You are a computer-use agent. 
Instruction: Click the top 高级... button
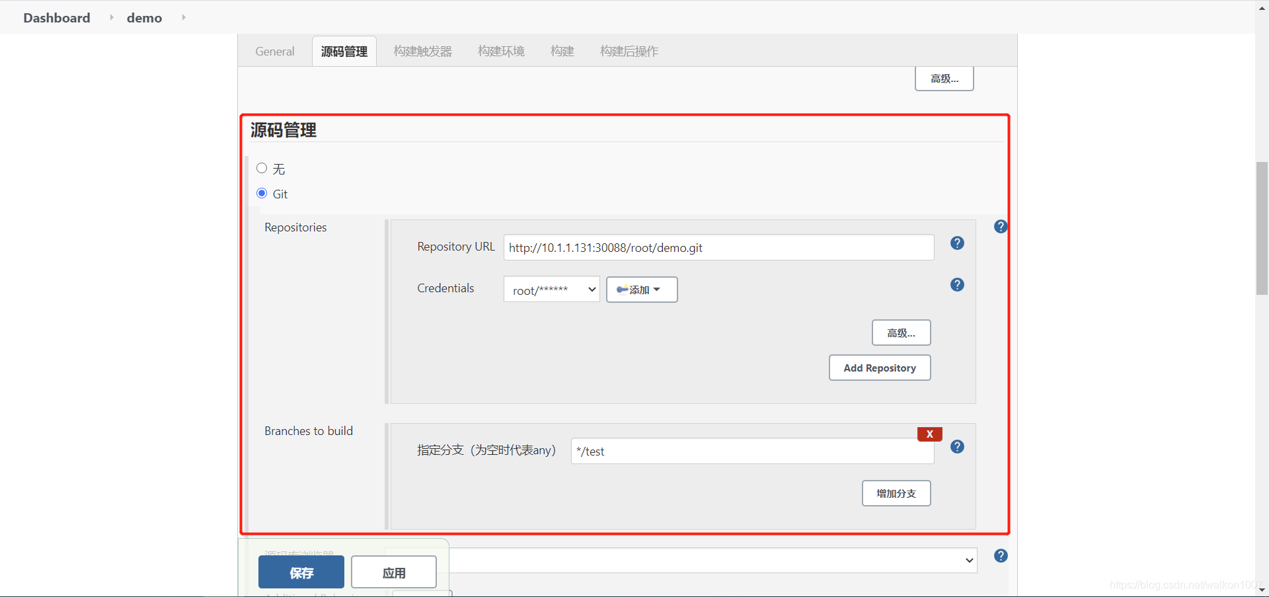coord(944,79)
